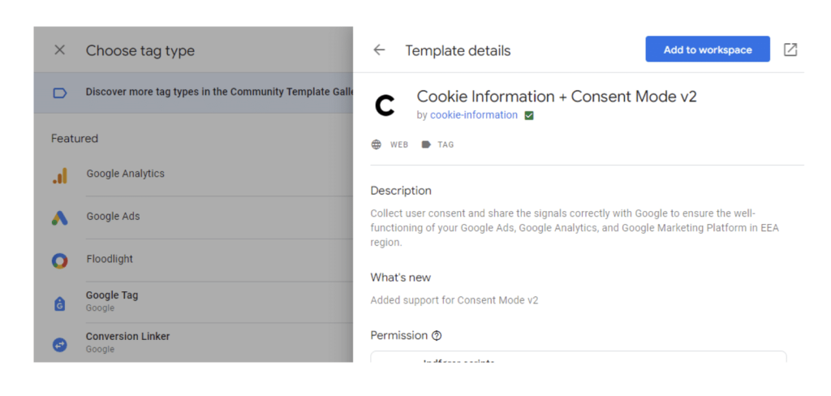Click the tag icon in gallery banner
The width and height of the screenshot is (831, 396).
pyautogui.click(x=59, y=93)
